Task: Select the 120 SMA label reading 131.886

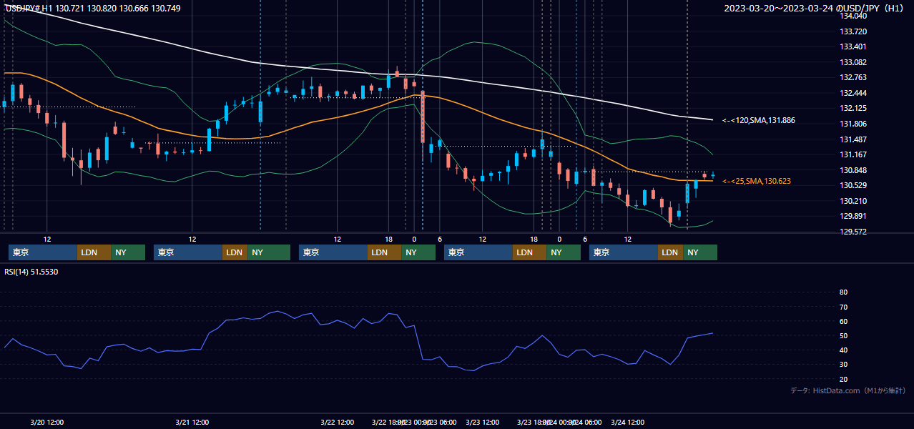Action: click(759, 120)
